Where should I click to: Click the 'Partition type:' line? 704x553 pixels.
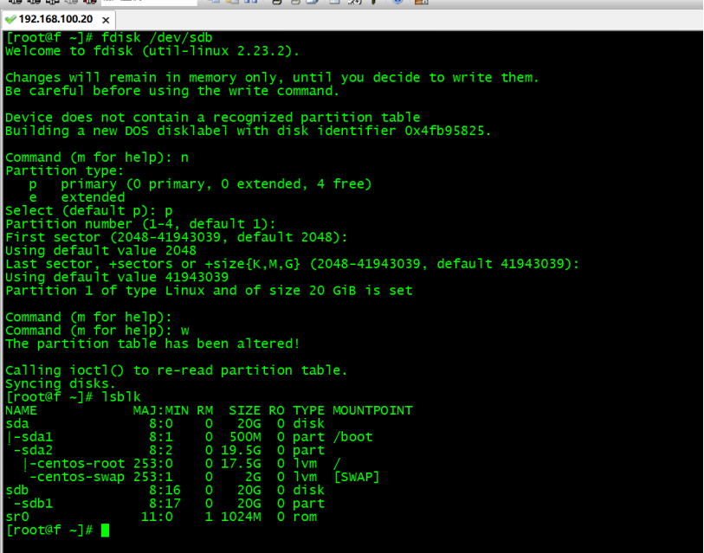pos(64,171)
